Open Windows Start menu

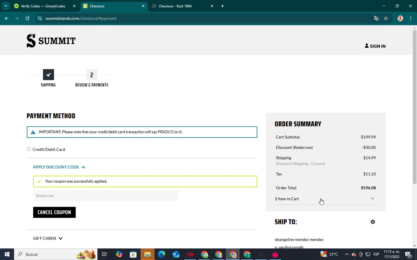click(x=7, y=254)
